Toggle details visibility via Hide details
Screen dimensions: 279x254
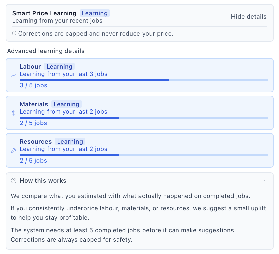[249, 16]
